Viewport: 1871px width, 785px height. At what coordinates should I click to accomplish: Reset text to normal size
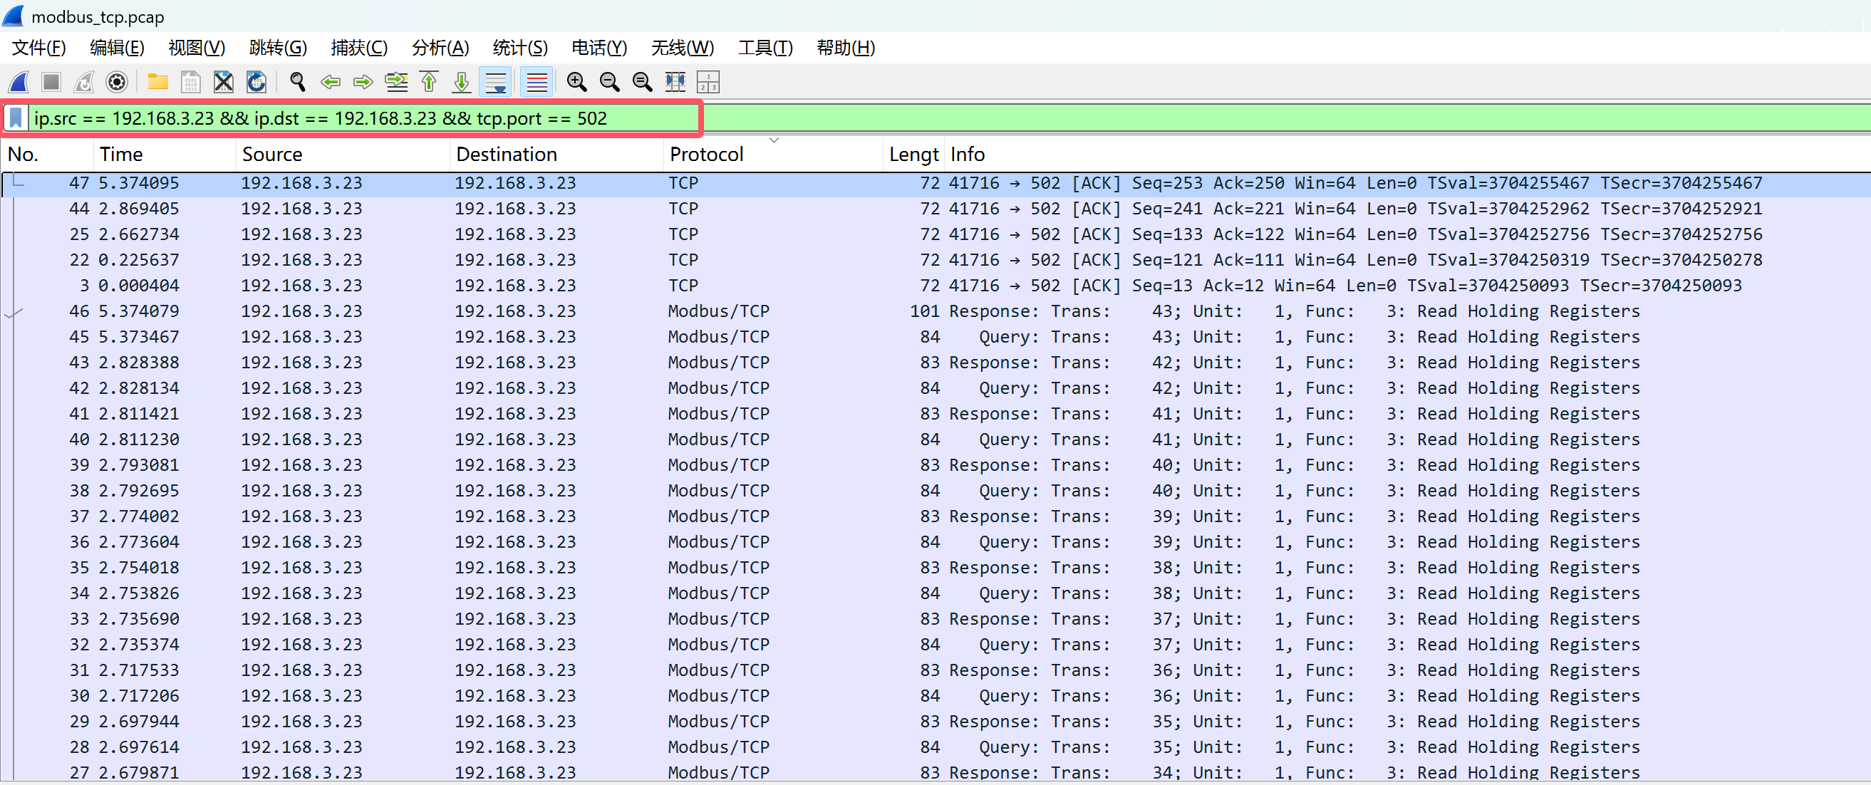643,82
